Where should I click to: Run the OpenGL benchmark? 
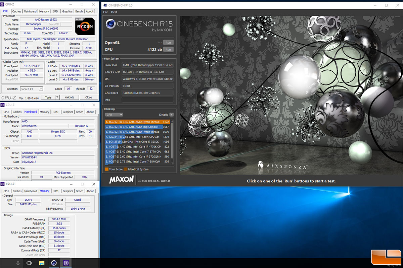pos(168,43)
